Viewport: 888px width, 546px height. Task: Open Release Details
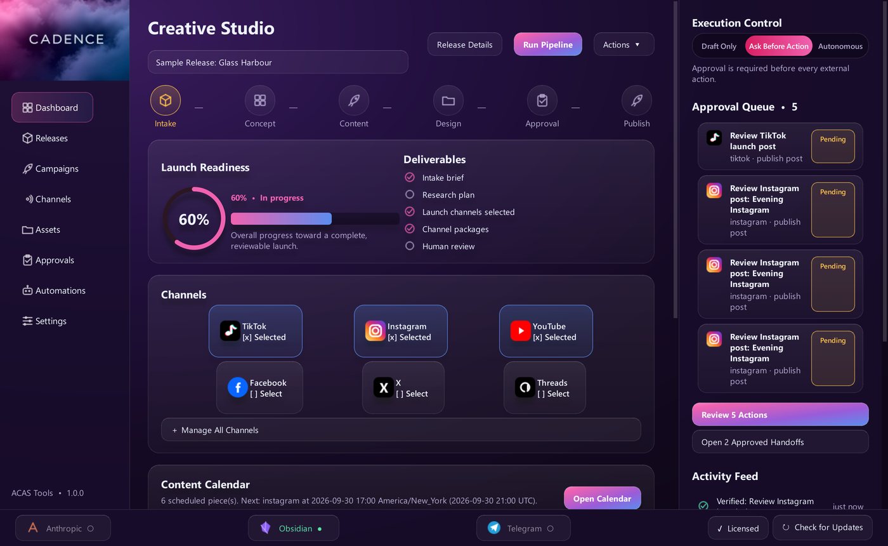(x=465, y=44)
